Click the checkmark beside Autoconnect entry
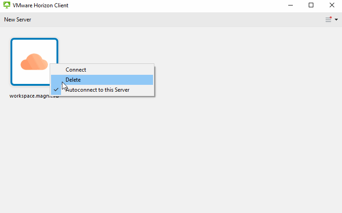Screen dimensions: 342x213 56,90
